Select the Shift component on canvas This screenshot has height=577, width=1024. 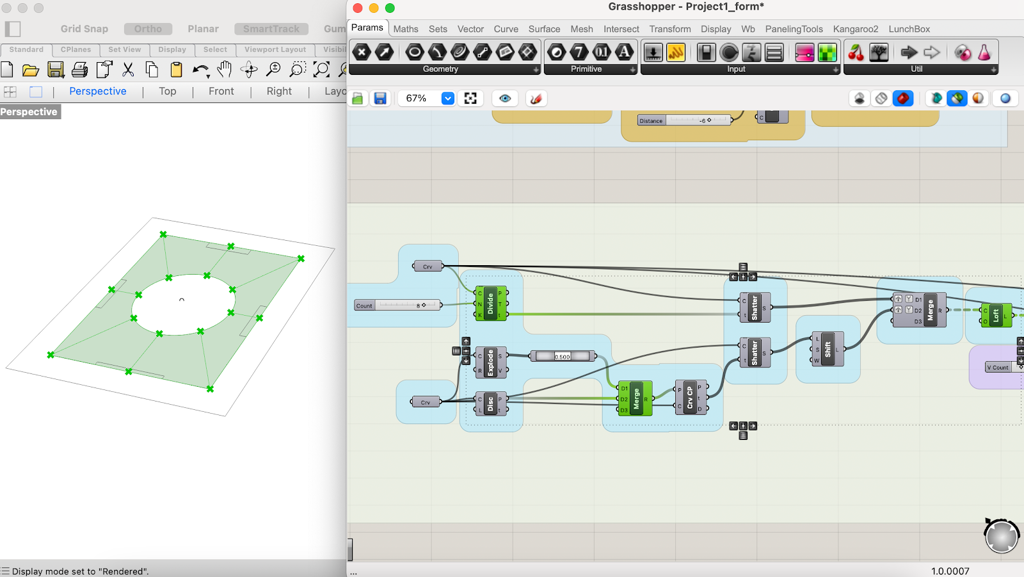point(828,349)
